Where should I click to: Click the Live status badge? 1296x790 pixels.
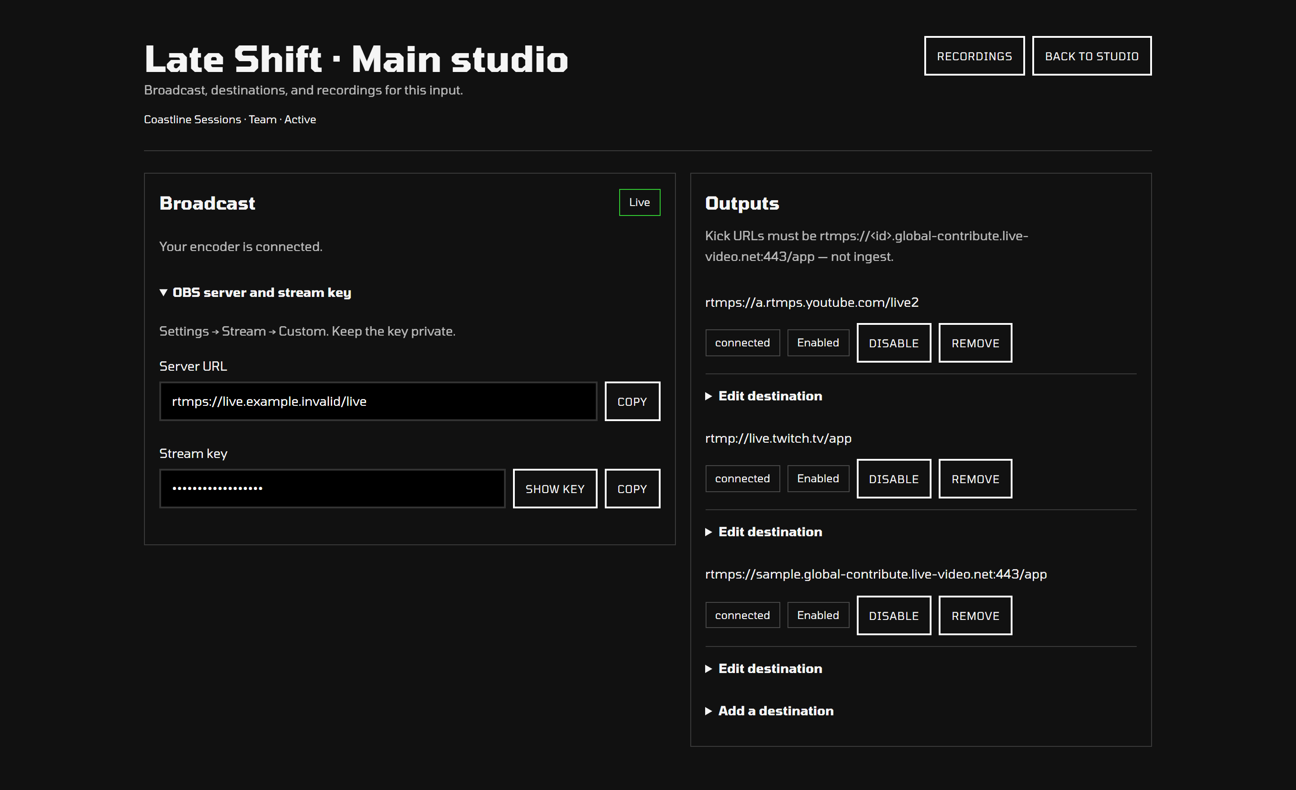[x=639, y=202]
